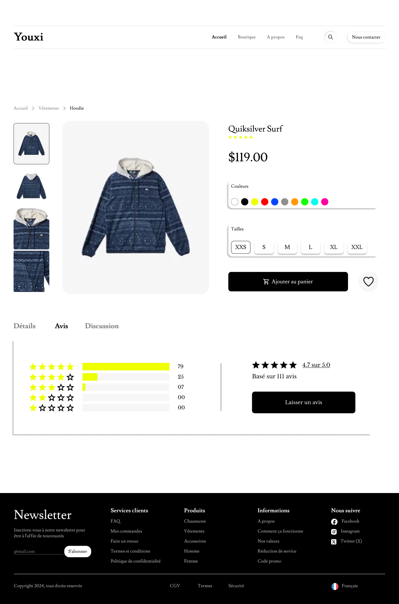Switch to the Détails tab

(25, 326)
